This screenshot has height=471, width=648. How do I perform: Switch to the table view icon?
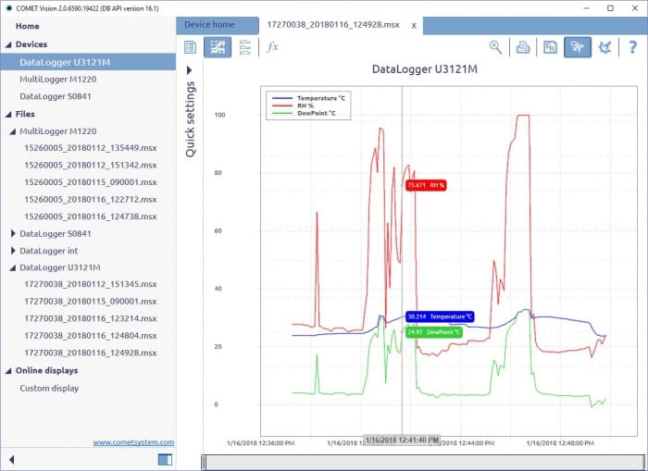point(191,47)
